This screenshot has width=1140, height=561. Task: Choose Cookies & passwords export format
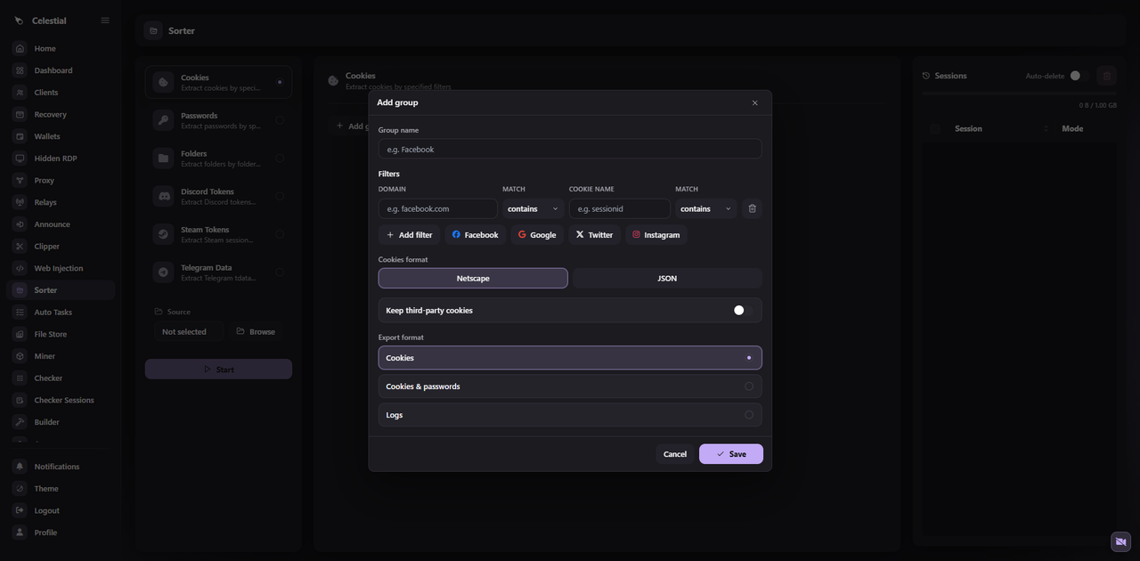(x=570, y=386)
